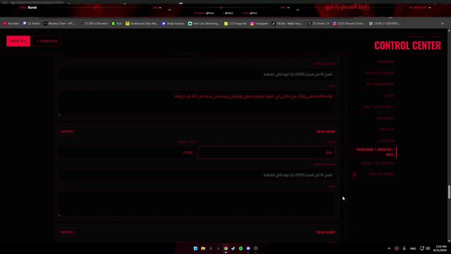451x254 pixels.
Task: Open the Twitch bookmark
Action: pyautogui.click(x=31, y=24)
